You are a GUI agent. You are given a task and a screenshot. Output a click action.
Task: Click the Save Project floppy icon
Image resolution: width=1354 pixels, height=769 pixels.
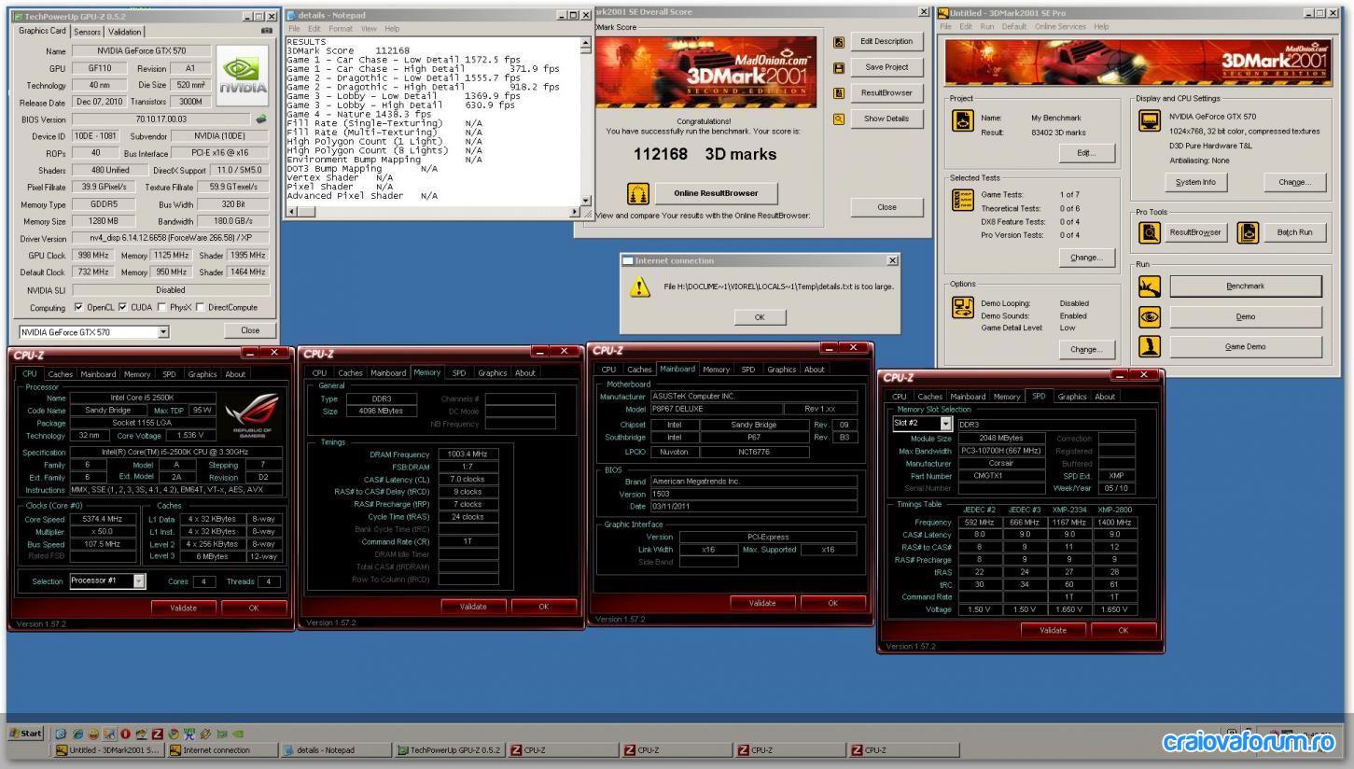(839, 67)
